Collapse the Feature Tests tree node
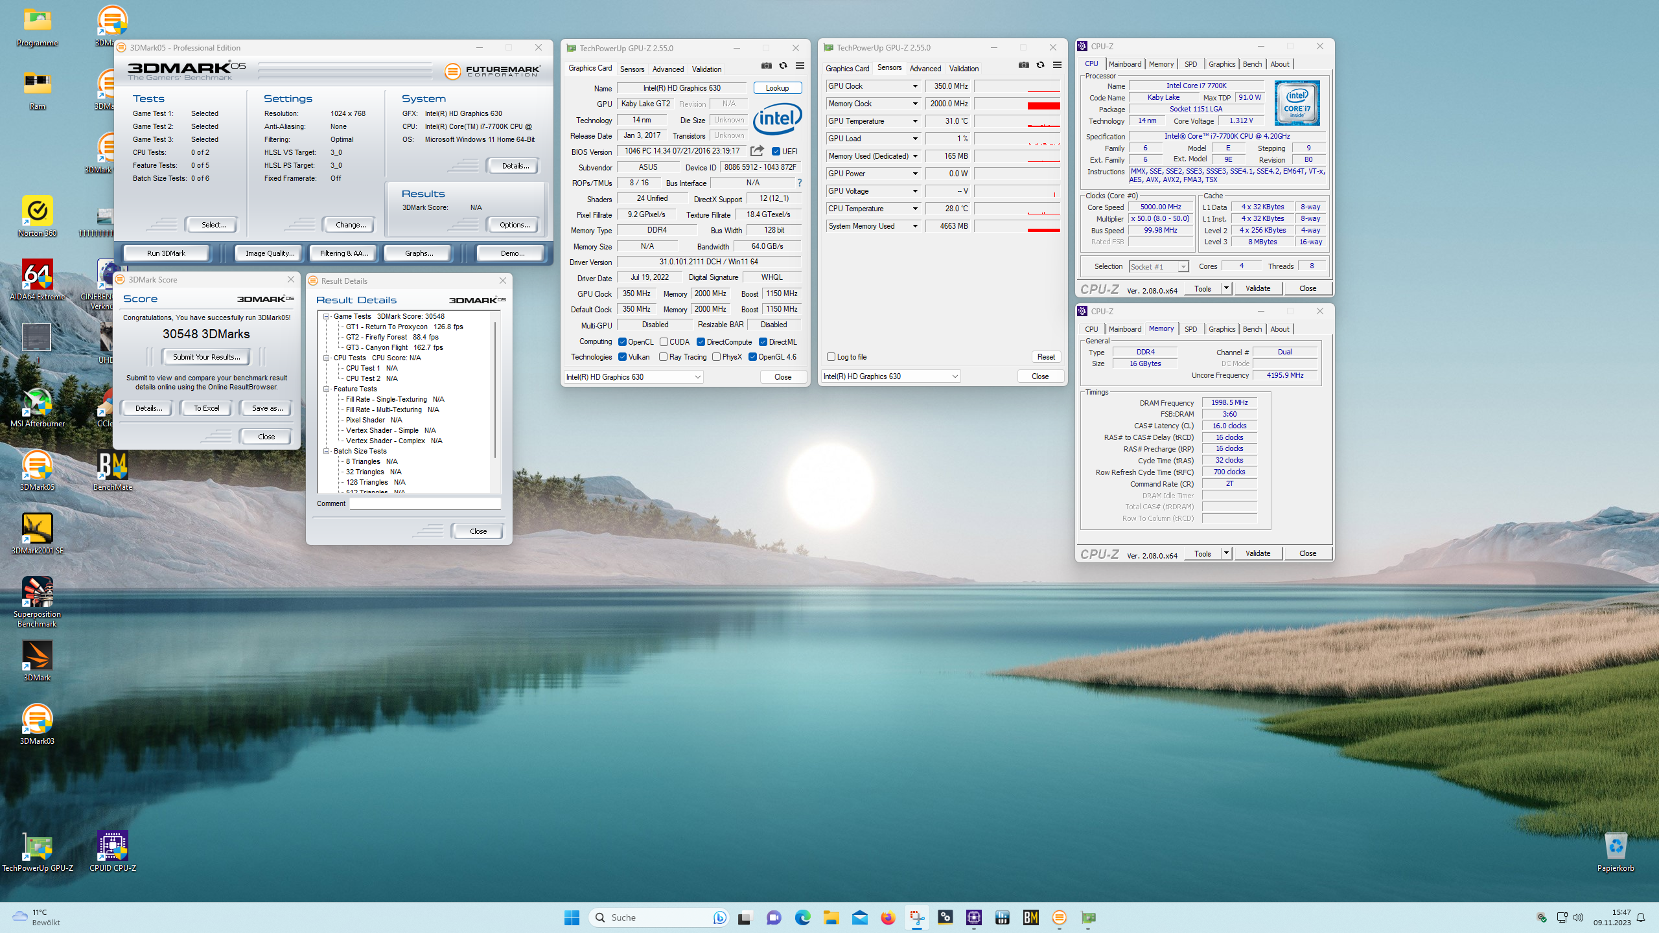Screen dimensions: 1659x933 (327, 389)
